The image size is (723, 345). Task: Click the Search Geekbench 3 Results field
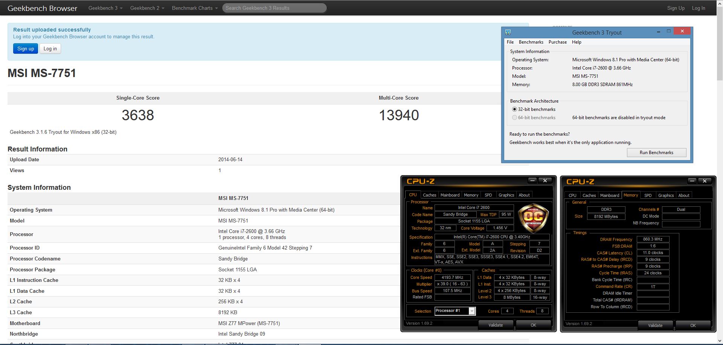(x=274, y=8)
